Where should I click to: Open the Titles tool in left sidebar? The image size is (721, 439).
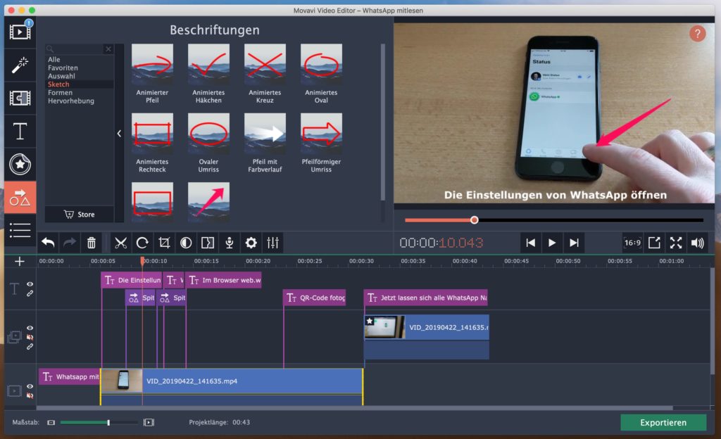[x=20, y=131]
